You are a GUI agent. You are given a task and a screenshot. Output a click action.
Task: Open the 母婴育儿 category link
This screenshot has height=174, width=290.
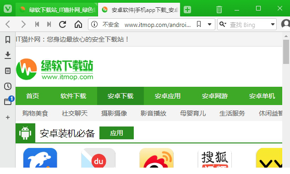pos(193,113)
